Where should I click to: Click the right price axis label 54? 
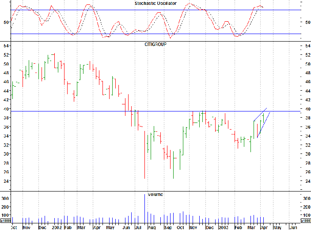pos(307,46)
